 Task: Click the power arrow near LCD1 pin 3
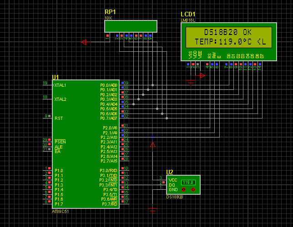[201, 75]
